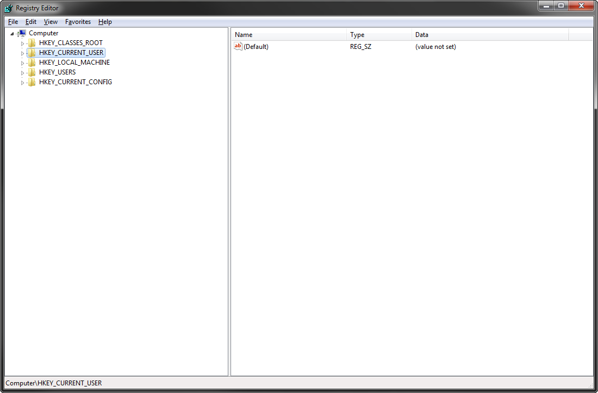Viewport: 598px width, 393px height.
Task: Collapse the Computer root node
Action: 12,34
